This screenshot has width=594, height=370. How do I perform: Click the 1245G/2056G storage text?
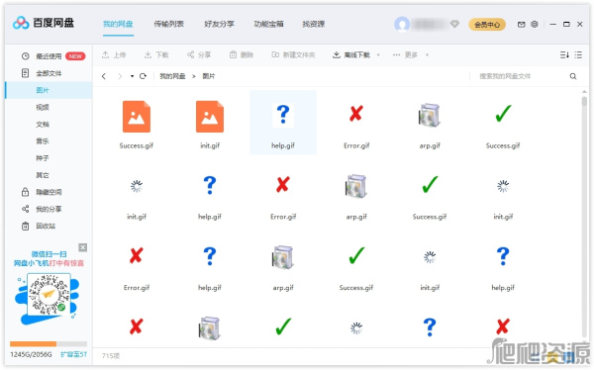(x=31, y=354)
